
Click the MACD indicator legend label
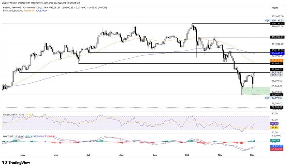coord(11,137)
